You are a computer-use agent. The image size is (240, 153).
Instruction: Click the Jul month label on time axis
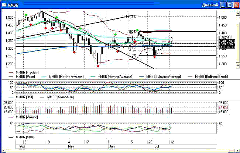157,146
